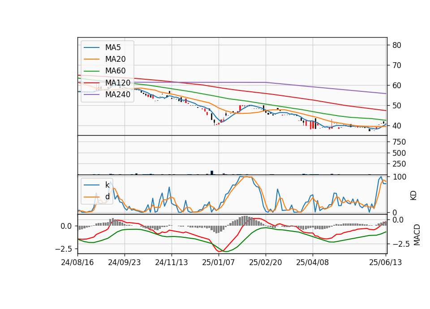Click the left MACD axis value 0.0
The height and width of the screenshot is (309, 430).
click(x=66, y=226)
